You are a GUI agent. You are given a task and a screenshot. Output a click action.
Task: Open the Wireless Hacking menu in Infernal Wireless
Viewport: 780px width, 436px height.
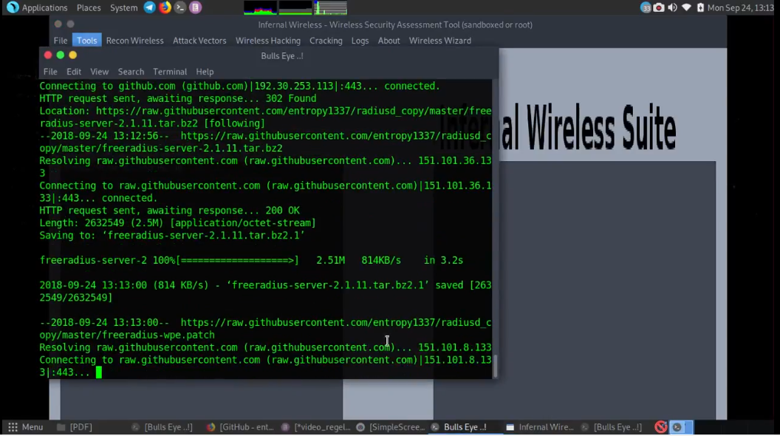point(267,41)
